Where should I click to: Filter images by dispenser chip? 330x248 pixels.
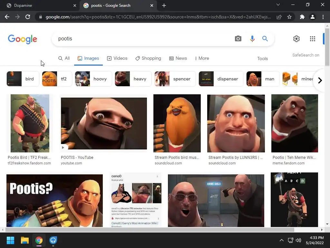coord(221,79)
